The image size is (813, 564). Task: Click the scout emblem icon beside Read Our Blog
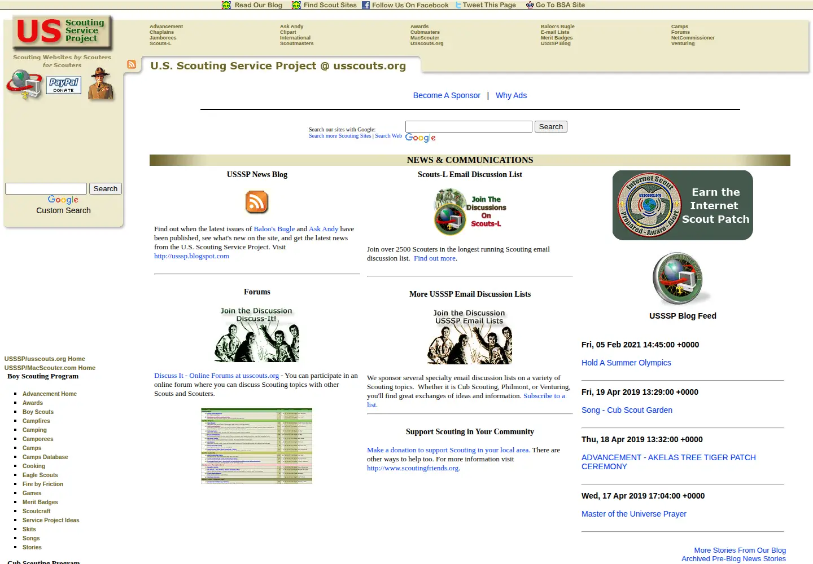226,5
